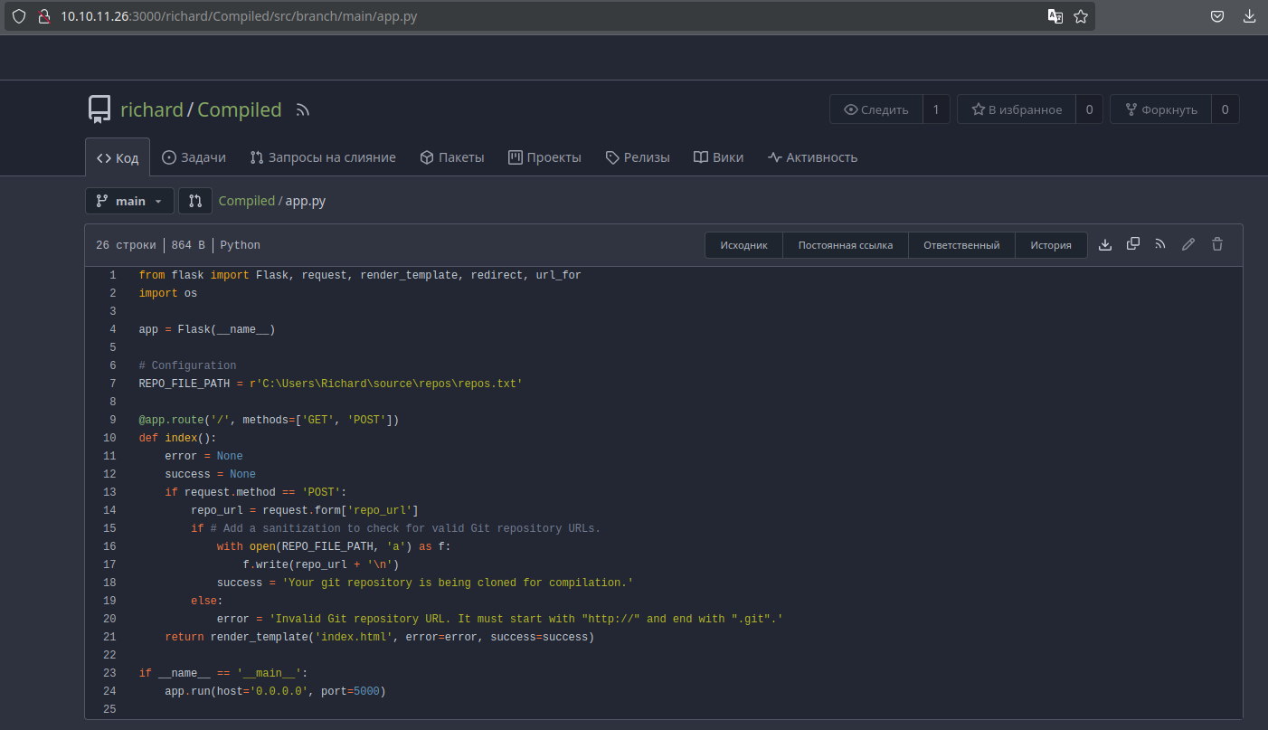Click the 'error = None' line
The image size is (1268, 730).
tap(203, 456)
